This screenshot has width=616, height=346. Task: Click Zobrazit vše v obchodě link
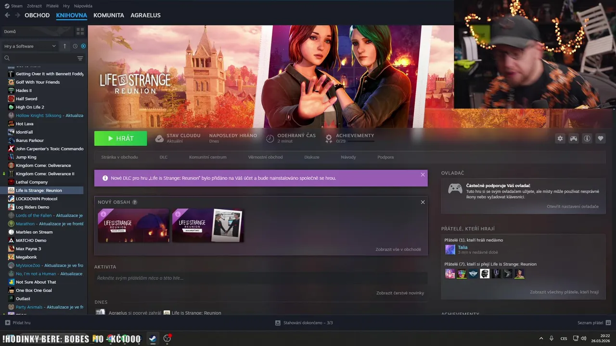[x=398, y=249]
